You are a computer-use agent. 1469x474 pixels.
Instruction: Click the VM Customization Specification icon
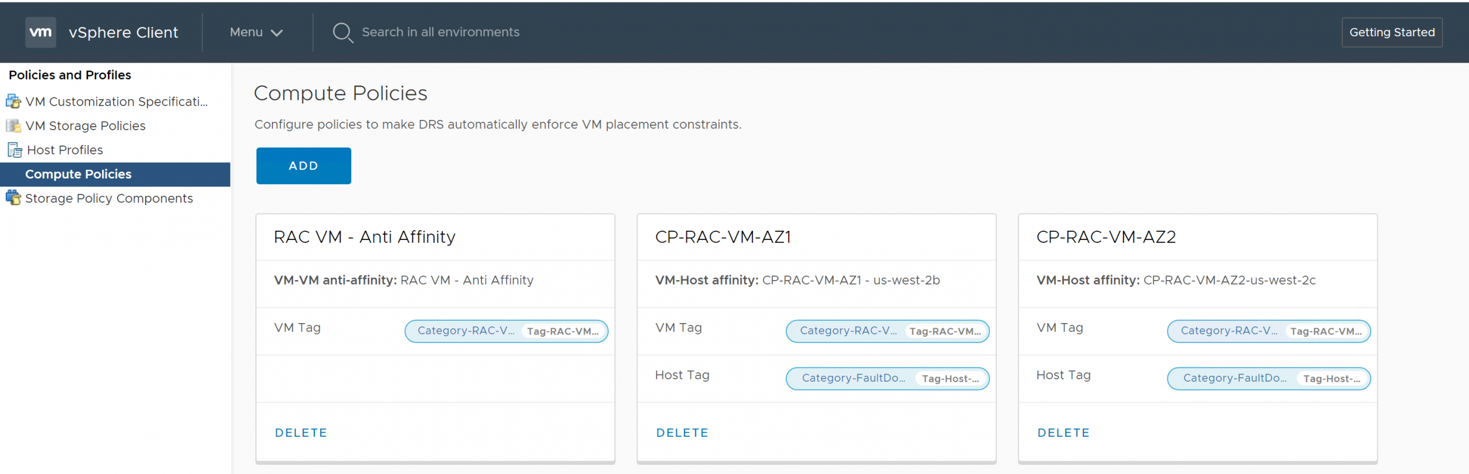coord(13,102)
